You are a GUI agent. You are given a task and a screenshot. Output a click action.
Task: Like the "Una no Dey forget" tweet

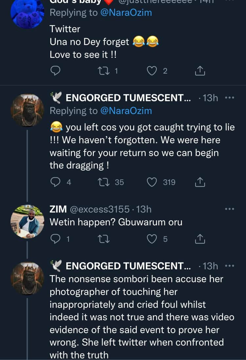[152, 71]
